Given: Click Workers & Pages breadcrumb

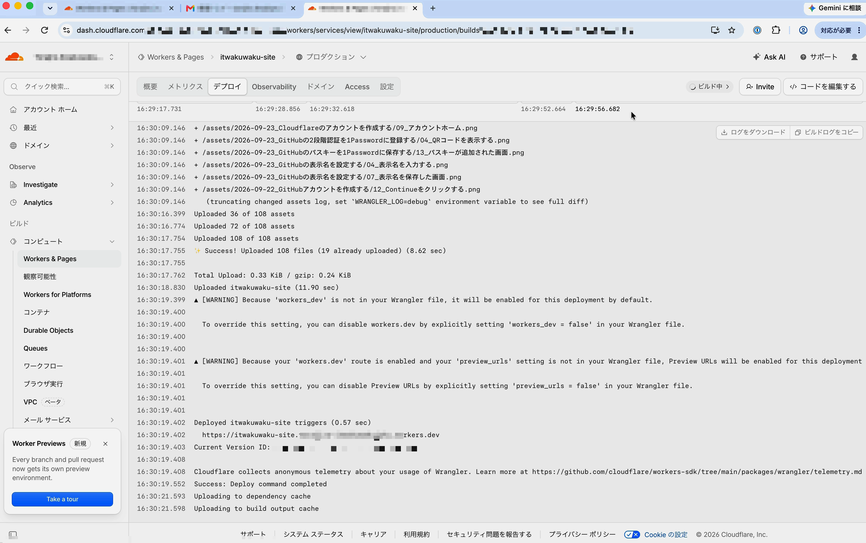Looking at the screenshot, I should 171,57.
